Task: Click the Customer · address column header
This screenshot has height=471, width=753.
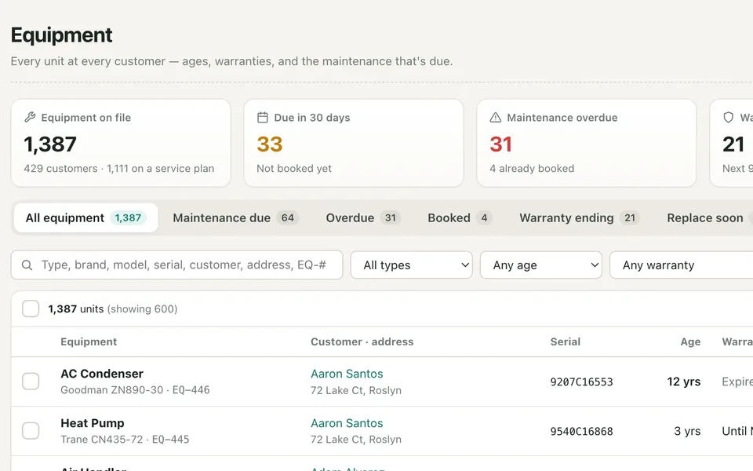Action: 362,341
